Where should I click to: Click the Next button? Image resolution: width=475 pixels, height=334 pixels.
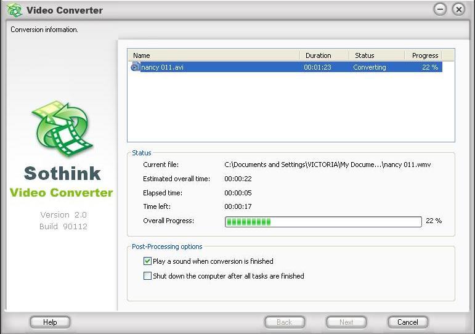pos(346,322)
